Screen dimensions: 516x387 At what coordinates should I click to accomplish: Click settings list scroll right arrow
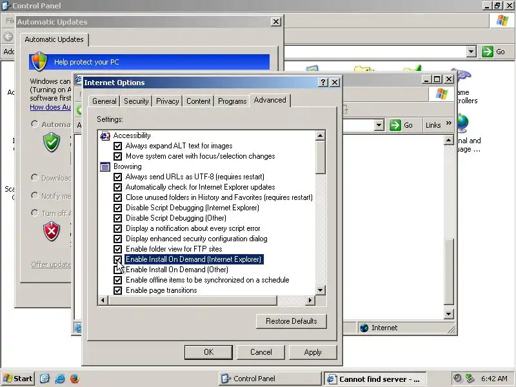click(310, 300)
